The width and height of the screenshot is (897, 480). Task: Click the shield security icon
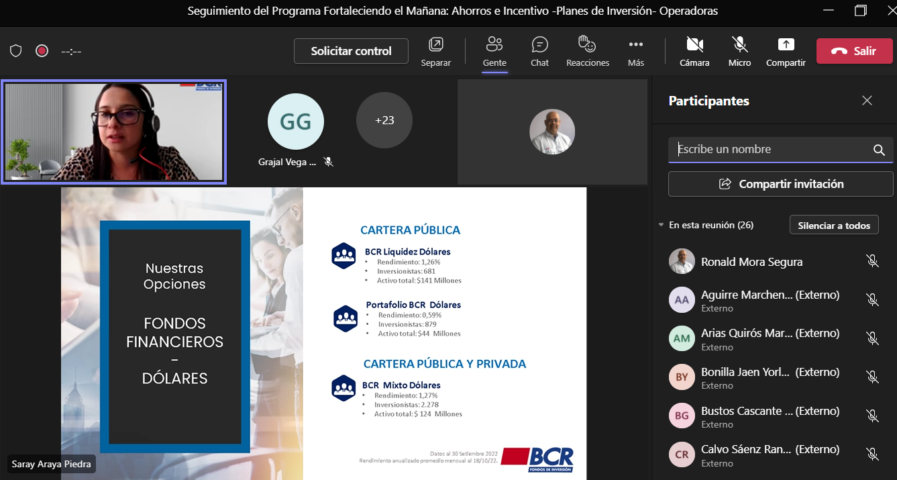pos(16,51)
